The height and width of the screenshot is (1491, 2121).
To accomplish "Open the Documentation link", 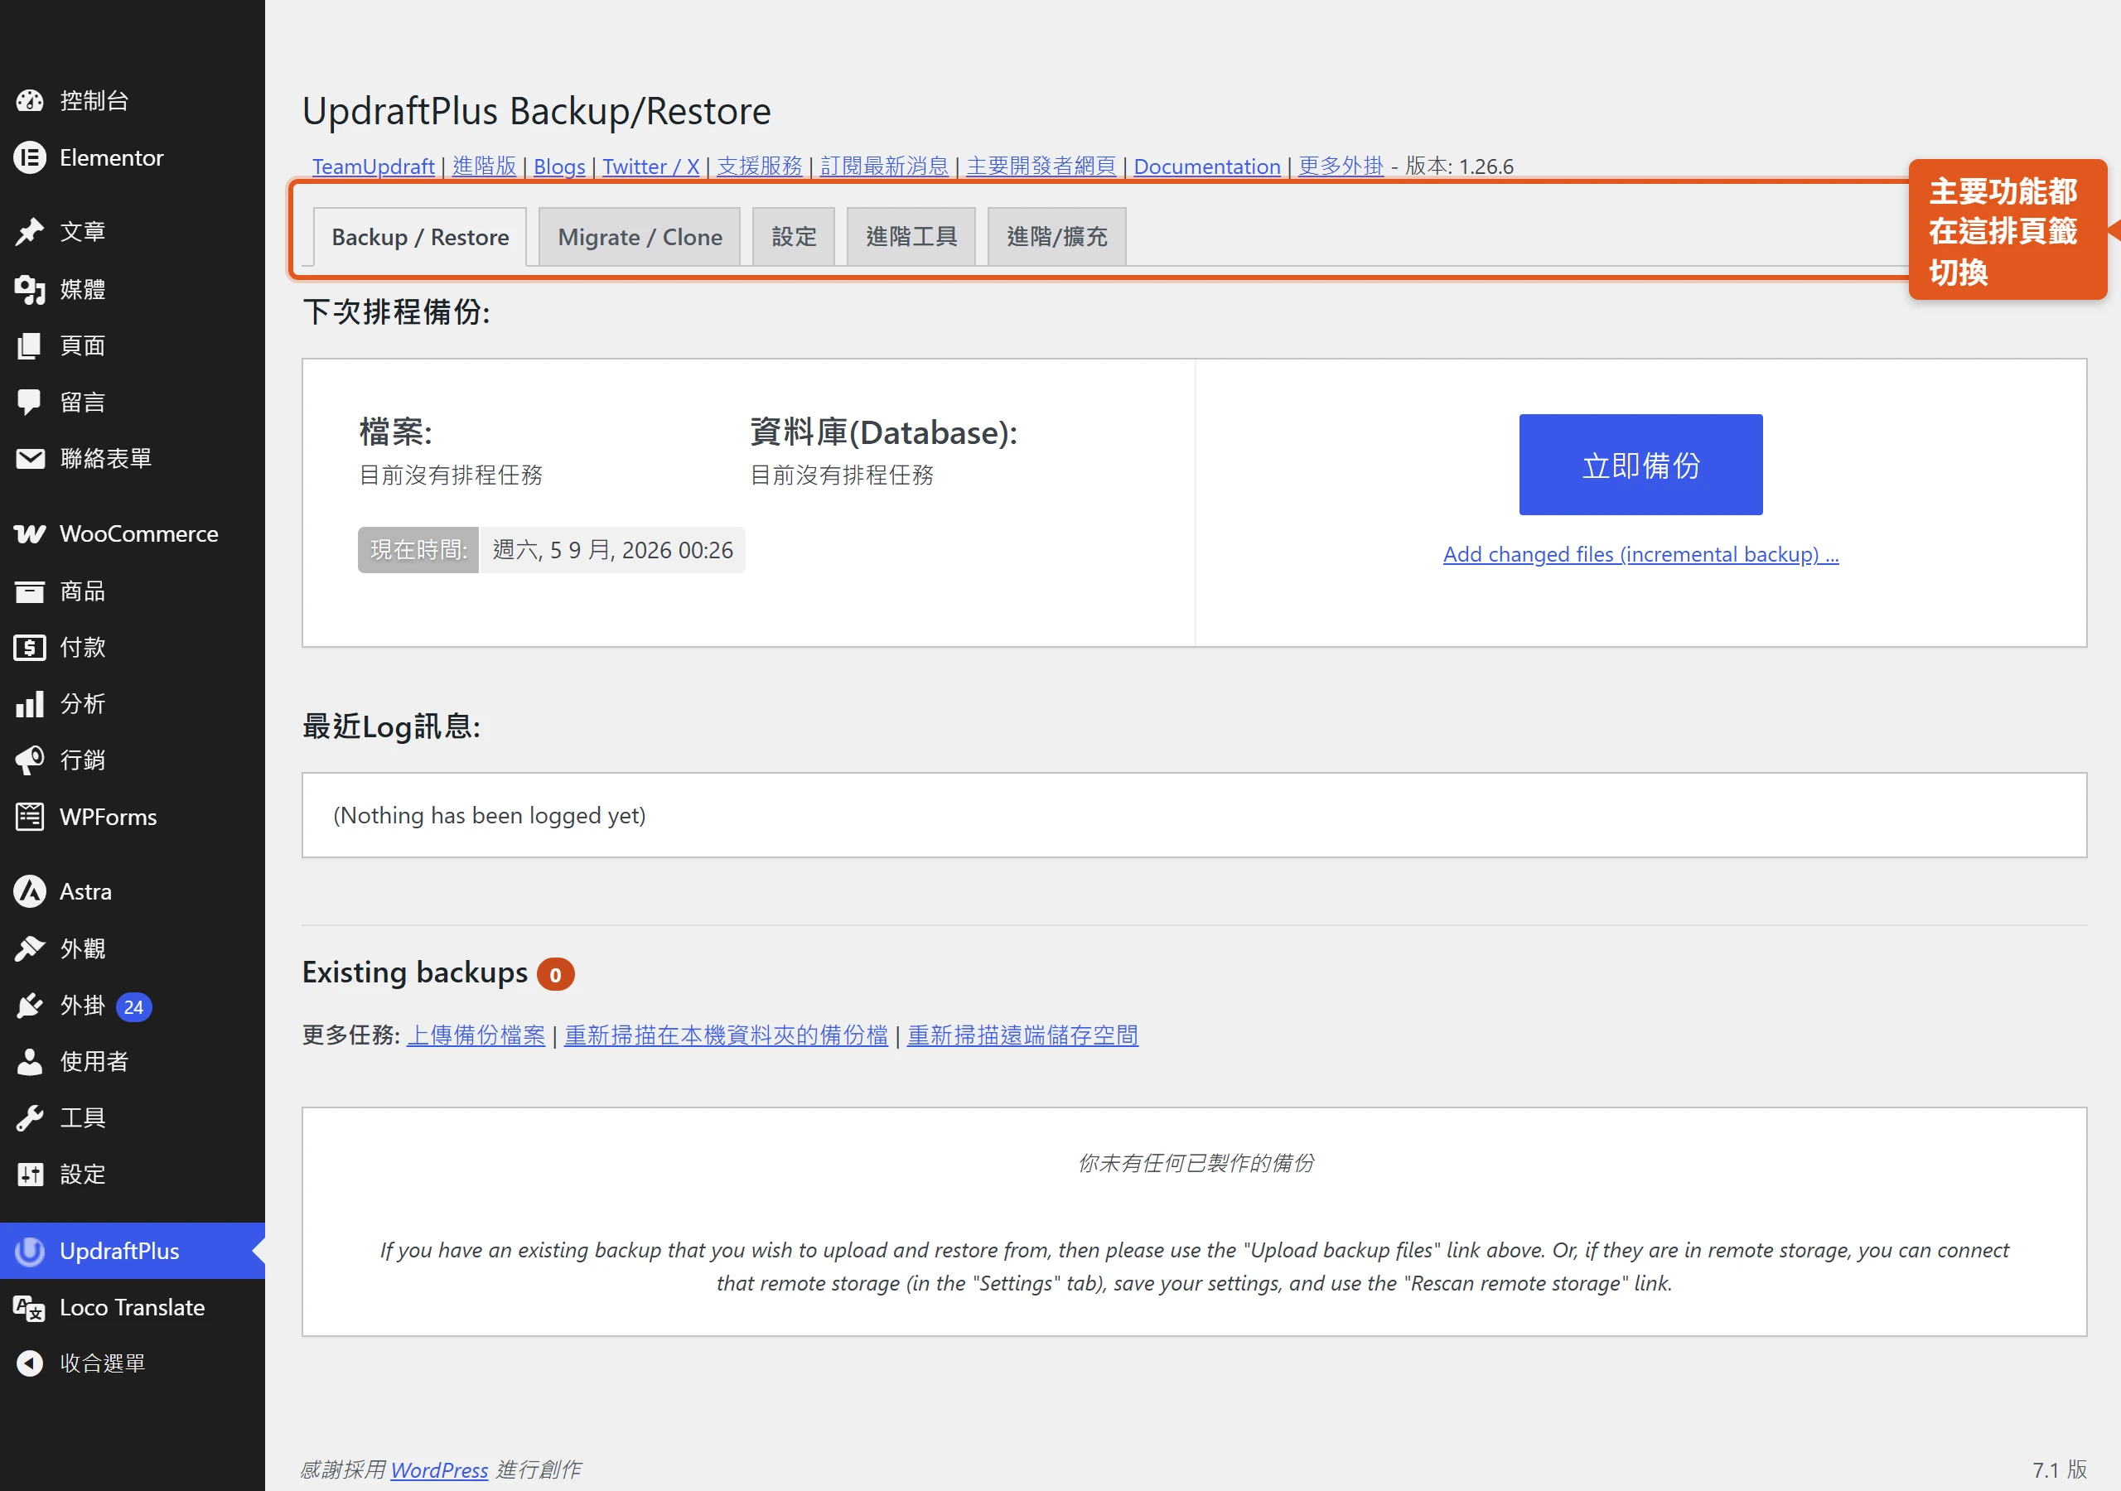I will pyautogui.click(x=1206, y=166).
